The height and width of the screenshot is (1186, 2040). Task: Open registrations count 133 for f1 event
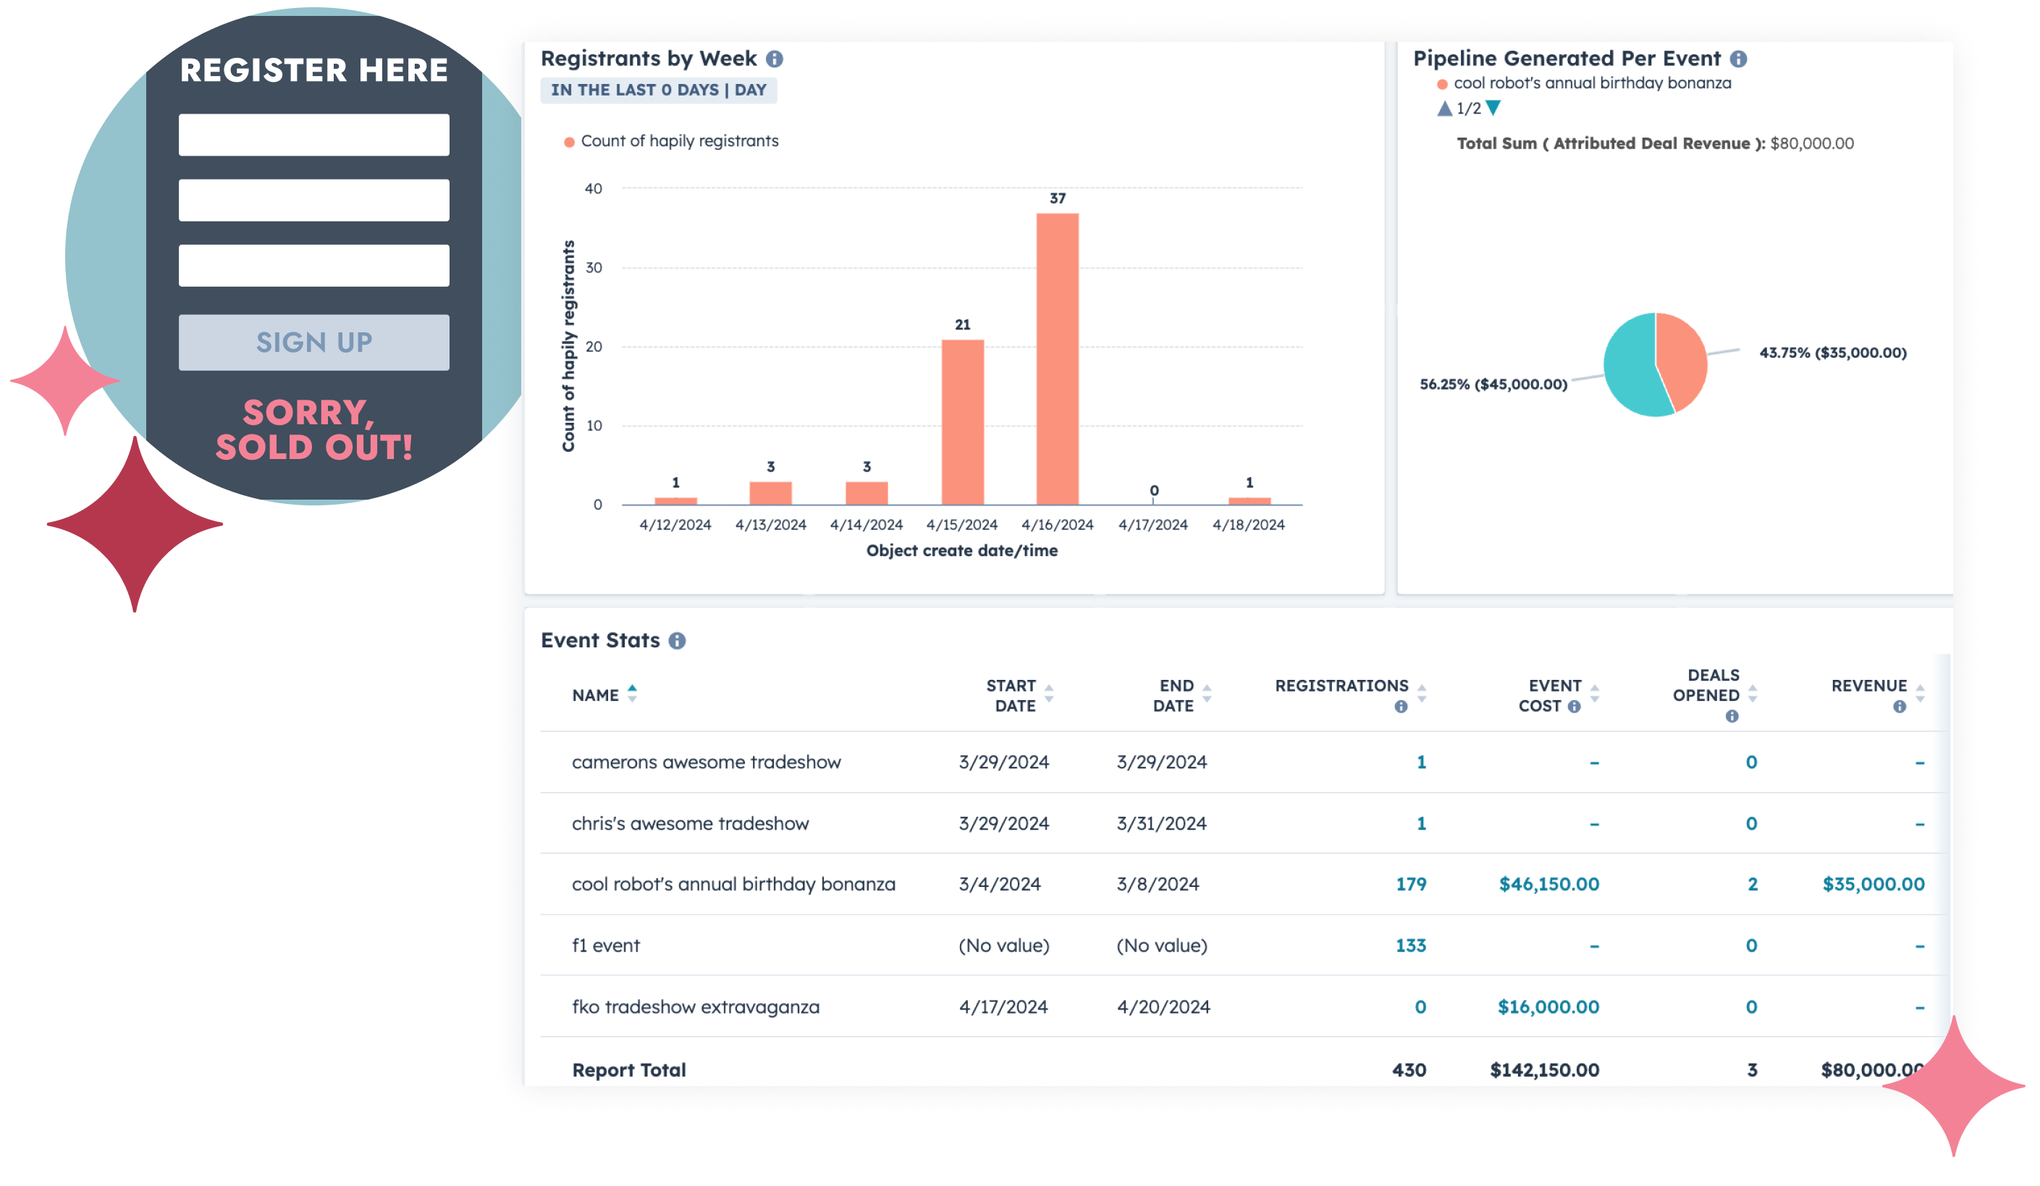point(1411,946)
